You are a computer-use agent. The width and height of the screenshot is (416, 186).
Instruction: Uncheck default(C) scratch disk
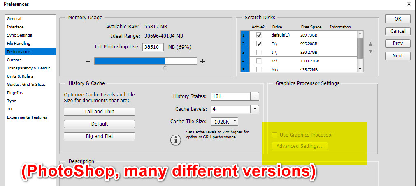[259, 35]
